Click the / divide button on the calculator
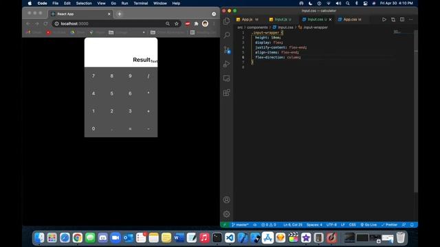This screenshot has height=247, width=440. pyautogui.click(x=148, y=76)
